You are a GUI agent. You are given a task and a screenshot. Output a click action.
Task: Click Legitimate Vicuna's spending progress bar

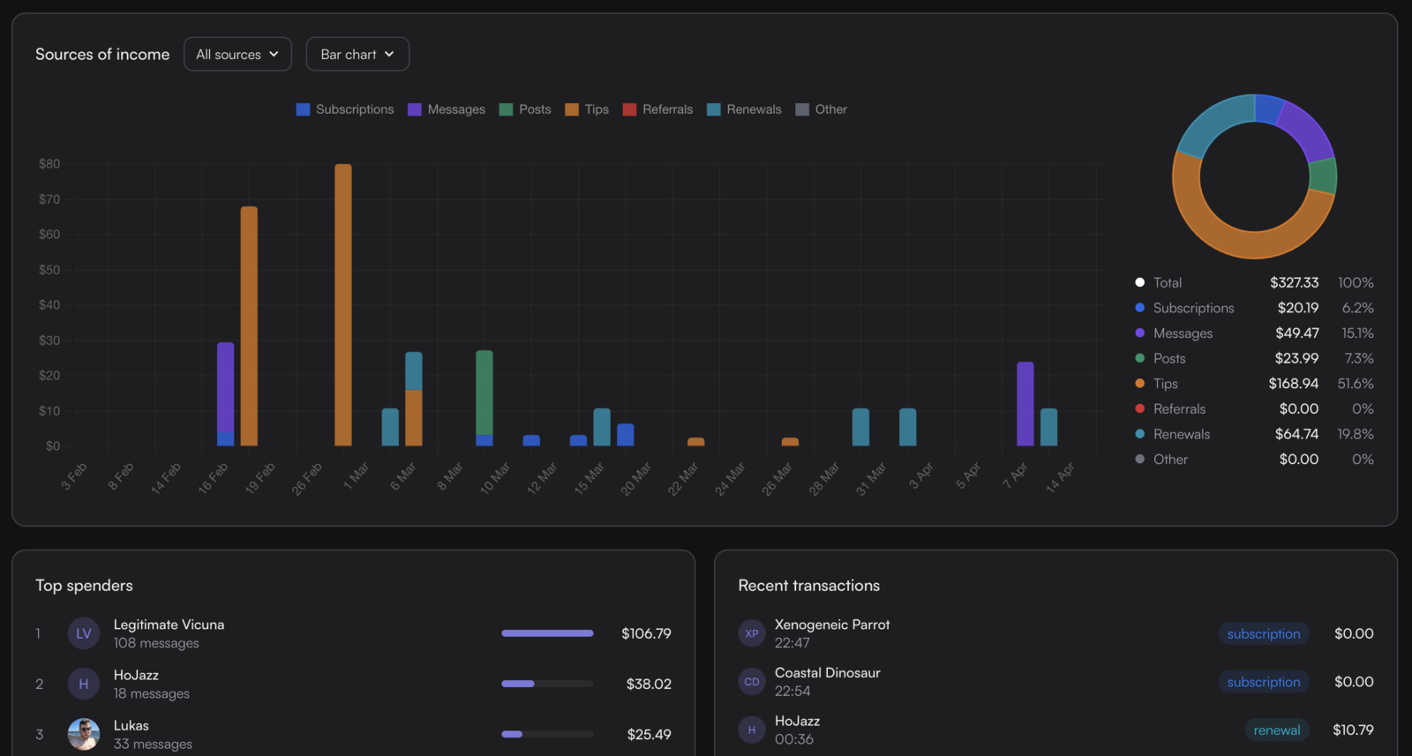(547, 633)
